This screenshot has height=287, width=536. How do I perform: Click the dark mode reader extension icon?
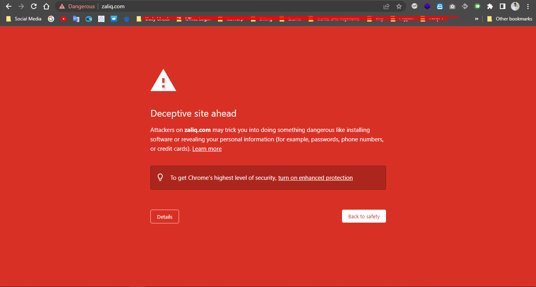(x=440, y=6)
